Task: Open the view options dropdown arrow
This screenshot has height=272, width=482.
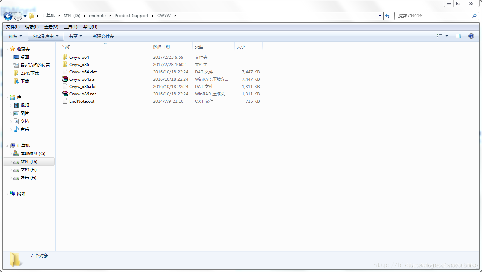Action: [x=447, y=36]
